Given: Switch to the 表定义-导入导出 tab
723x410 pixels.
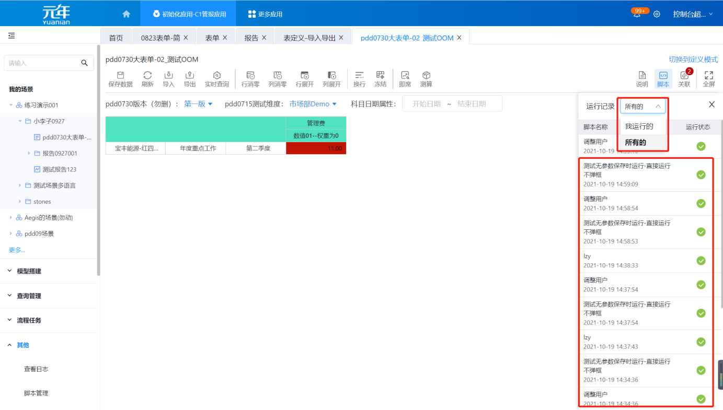Looking at the screenshot, I should [x=308, y=38].
